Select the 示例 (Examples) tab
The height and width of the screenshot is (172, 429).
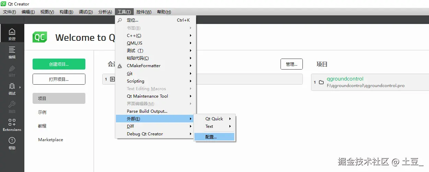coord(59,112)
